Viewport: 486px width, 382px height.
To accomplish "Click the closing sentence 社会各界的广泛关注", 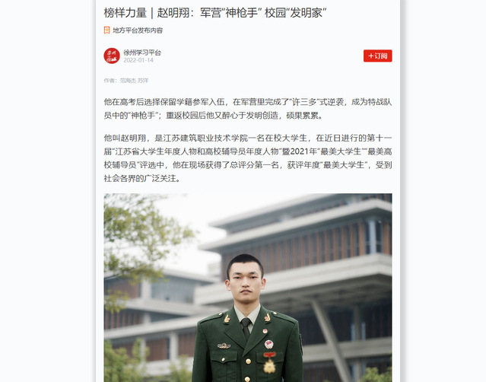I will coord(140,179).
